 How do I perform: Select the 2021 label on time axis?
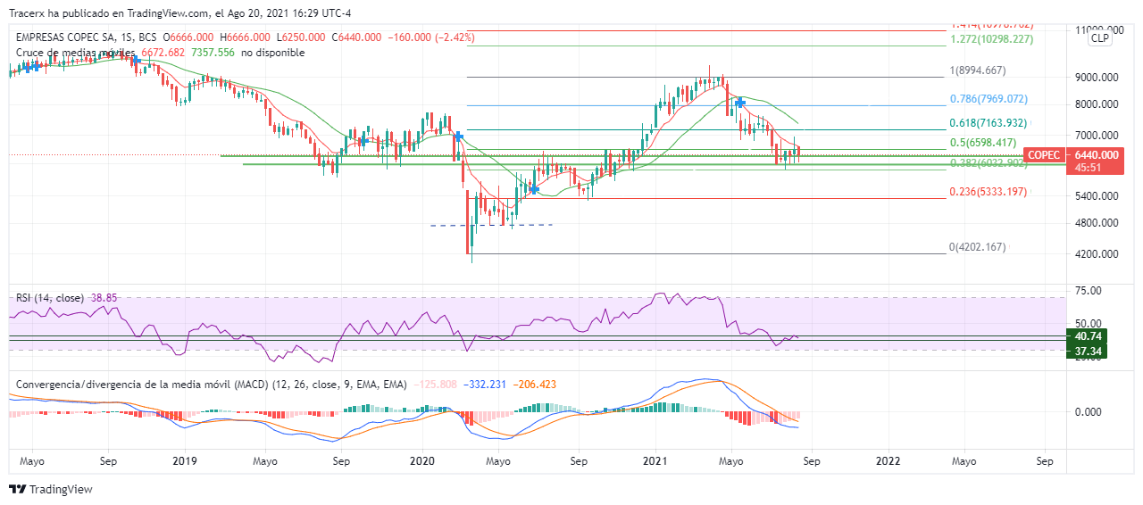click(x=655, y=462)
